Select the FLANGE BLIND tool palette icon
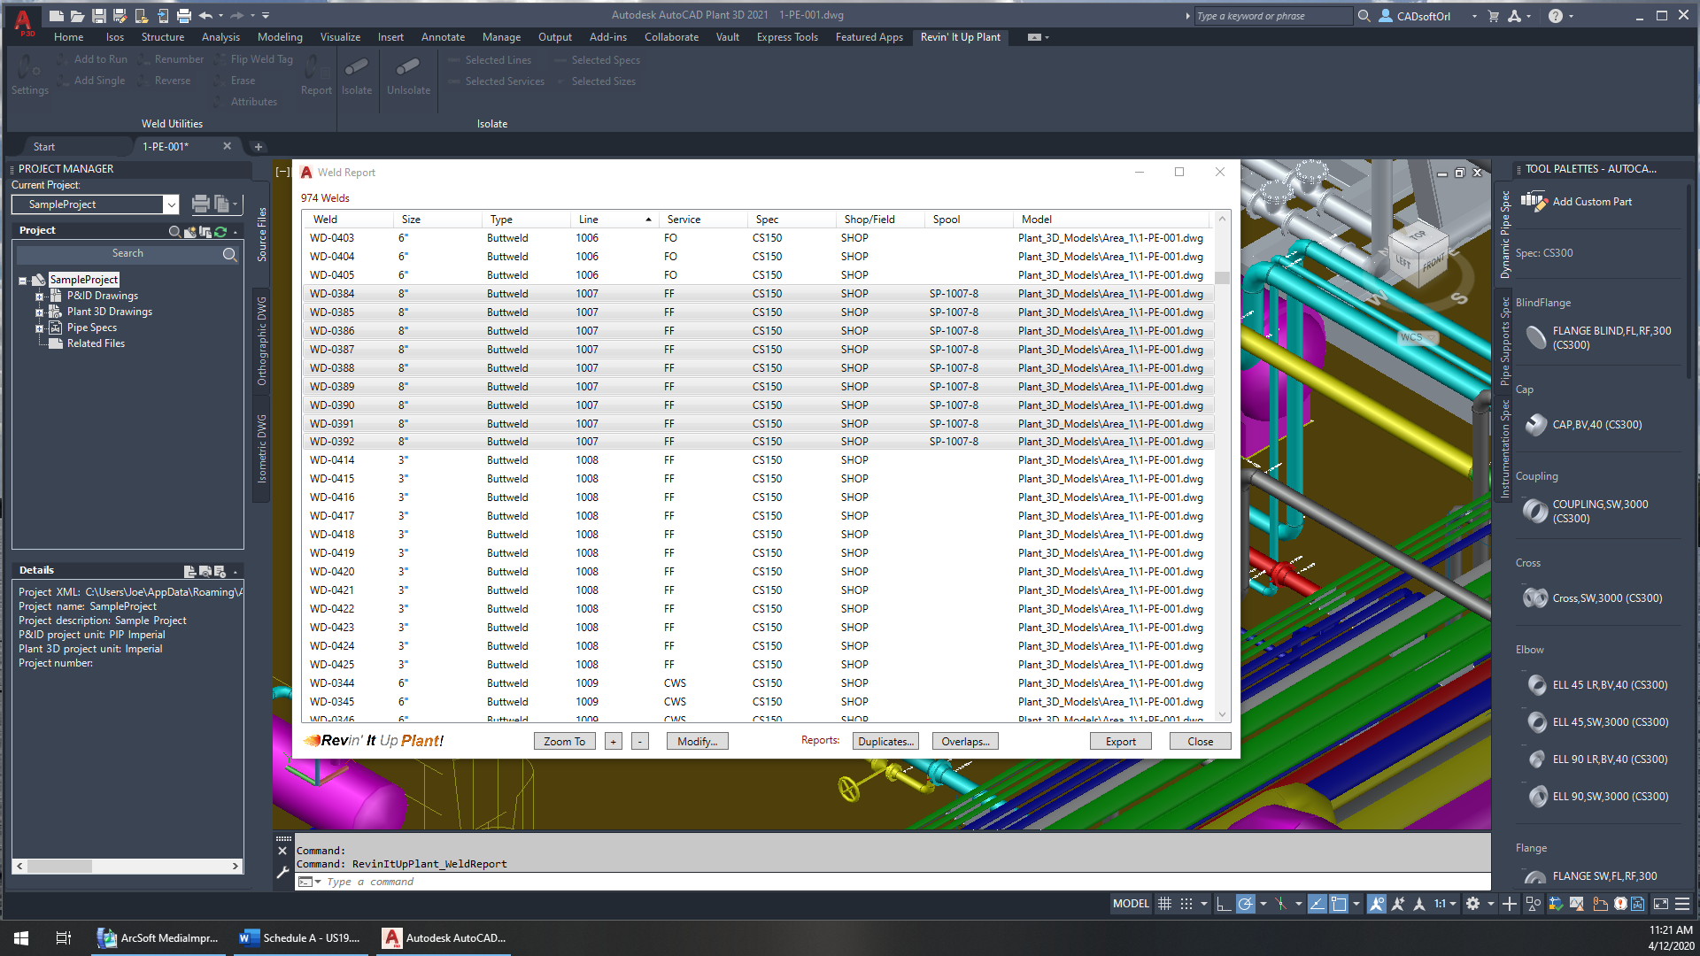This screenshot has width=1700, height=956. (x=1536, y=337)
